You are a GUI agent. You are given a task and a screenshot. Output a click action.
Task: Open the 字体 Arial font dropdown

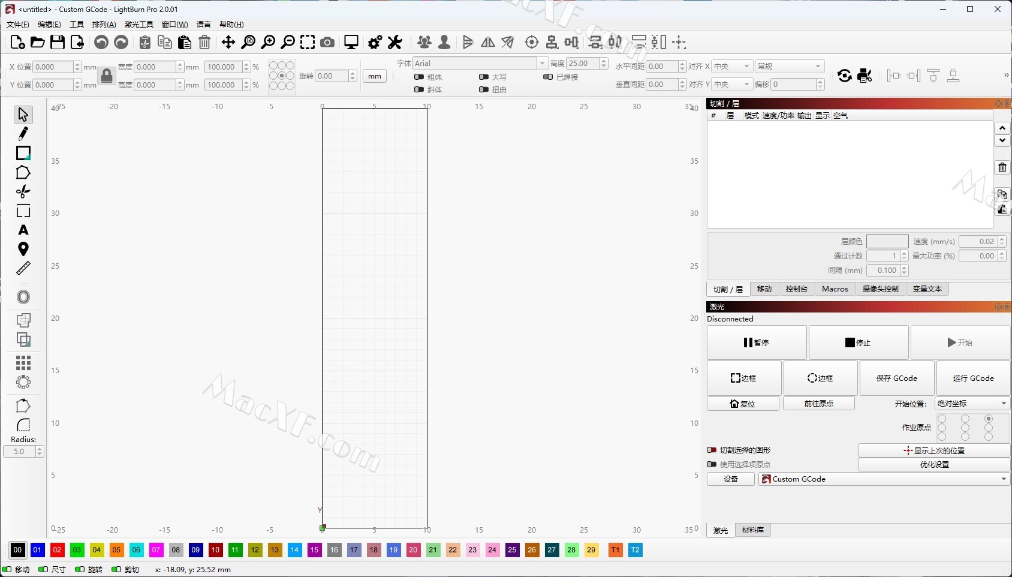(480, 63)
